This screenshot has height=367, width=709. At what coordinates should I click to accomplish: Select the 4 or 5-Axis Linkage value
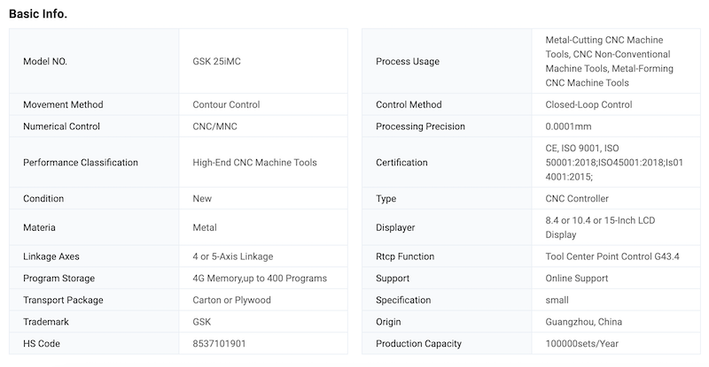[x=232, y=256]
